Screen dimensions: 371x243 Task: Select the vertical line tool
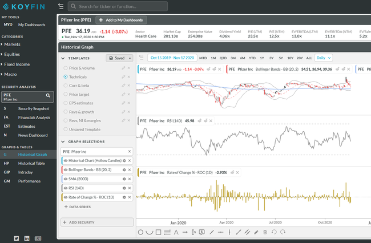(229, 232)
